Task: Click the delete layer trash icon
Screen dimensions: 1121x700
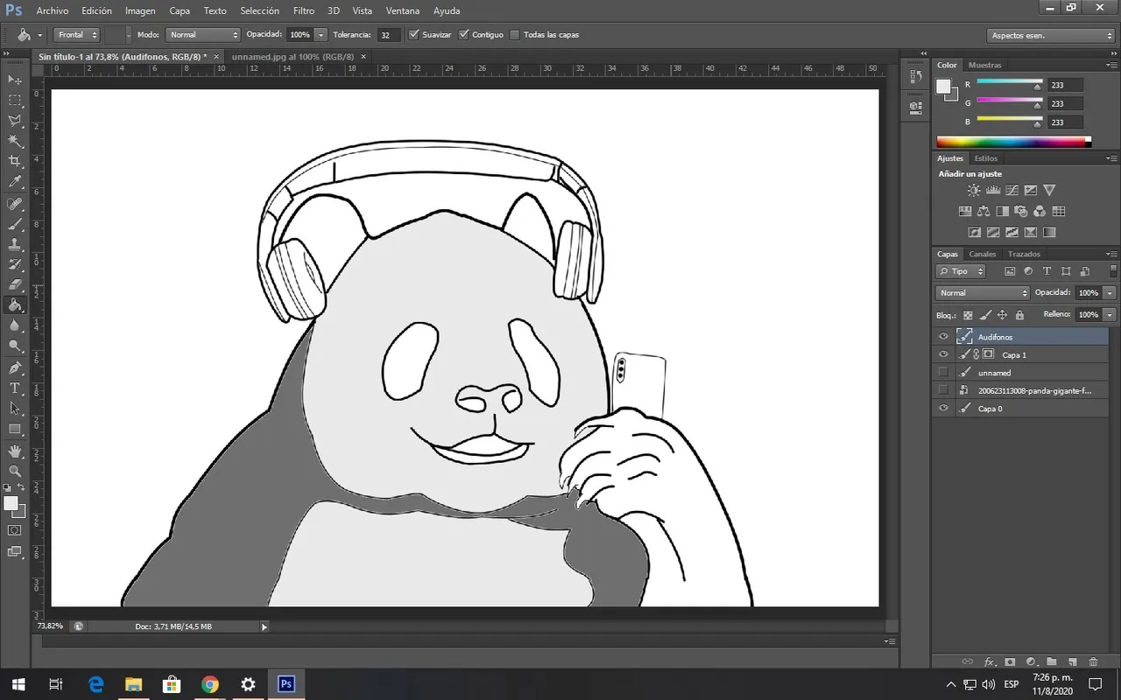Action: [1094, 662]
